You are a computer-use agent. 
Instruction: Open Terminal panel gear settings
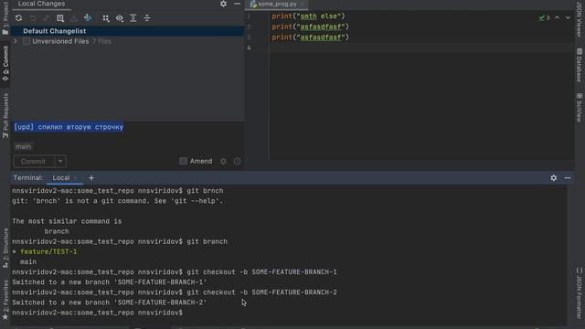pyautogui.click(x=554, y=178)
